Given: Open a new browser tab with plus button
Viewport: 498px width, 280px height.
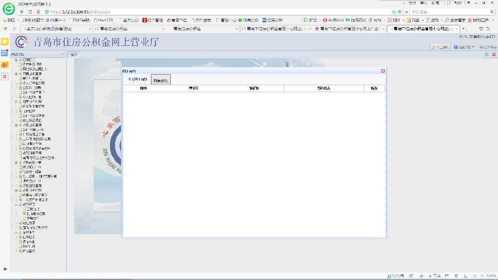Looking at the screenshot, I should (464, 29).
